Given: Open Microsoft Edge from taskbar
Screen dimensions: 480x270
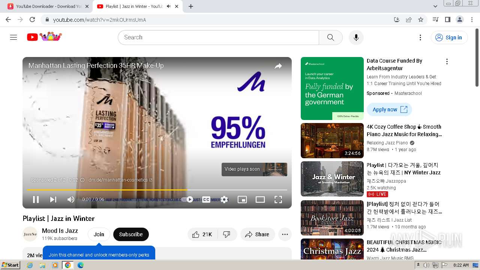Looking at the screenshot, I should click(x=81, y=265).
